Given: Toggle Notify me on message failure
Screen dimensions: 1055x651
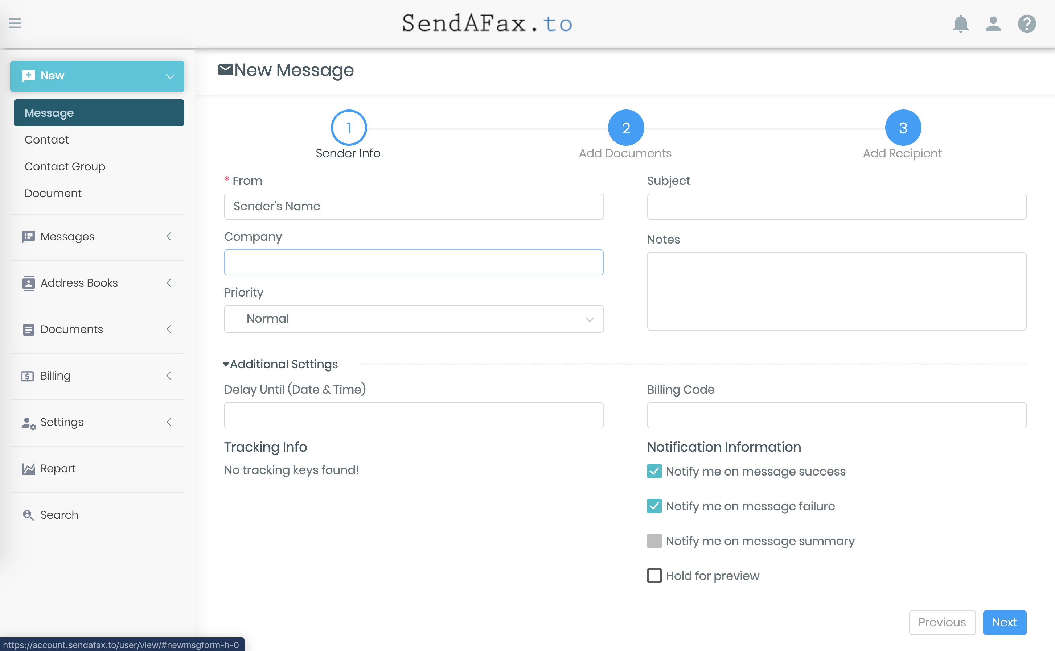Looking at the screenshot, I should tap(654, 506).
